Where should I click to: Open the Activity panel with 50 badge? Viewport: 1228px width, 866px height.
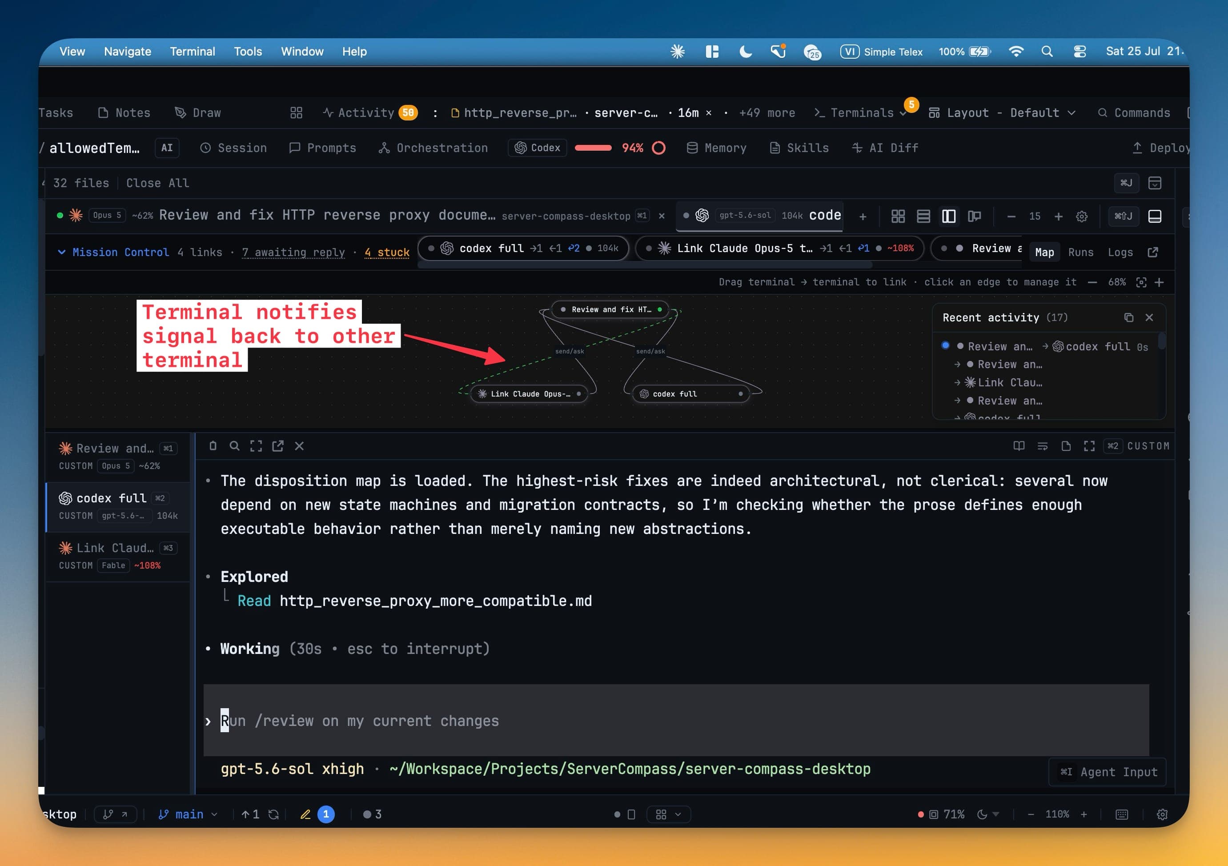tap(370, 112)
